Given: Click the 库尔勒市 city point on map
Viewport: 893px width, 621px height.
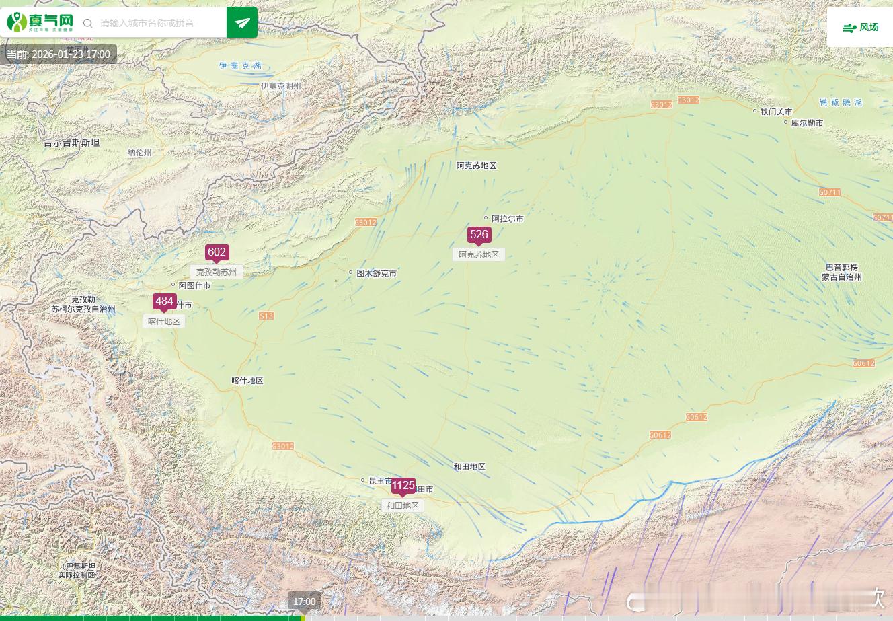Looking at the screenshot, I should point(787,122).
